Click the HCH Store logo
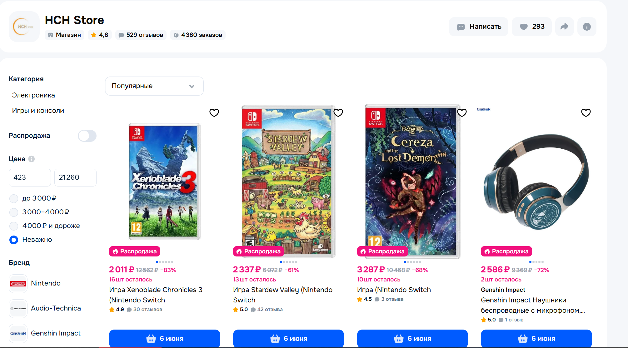The image size is (628, 348). [x=24, y=27]
